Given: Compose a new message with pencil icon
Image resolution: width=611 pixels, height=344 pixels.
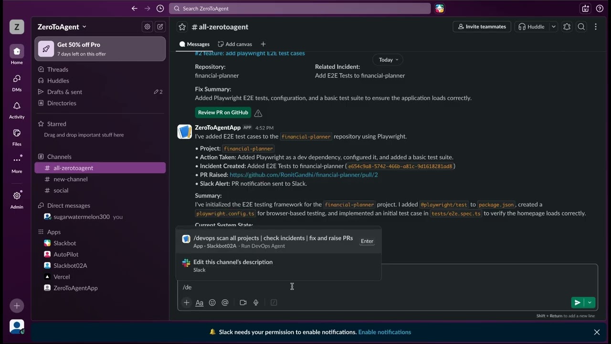Looking at the screenshot, I should 160,27.
